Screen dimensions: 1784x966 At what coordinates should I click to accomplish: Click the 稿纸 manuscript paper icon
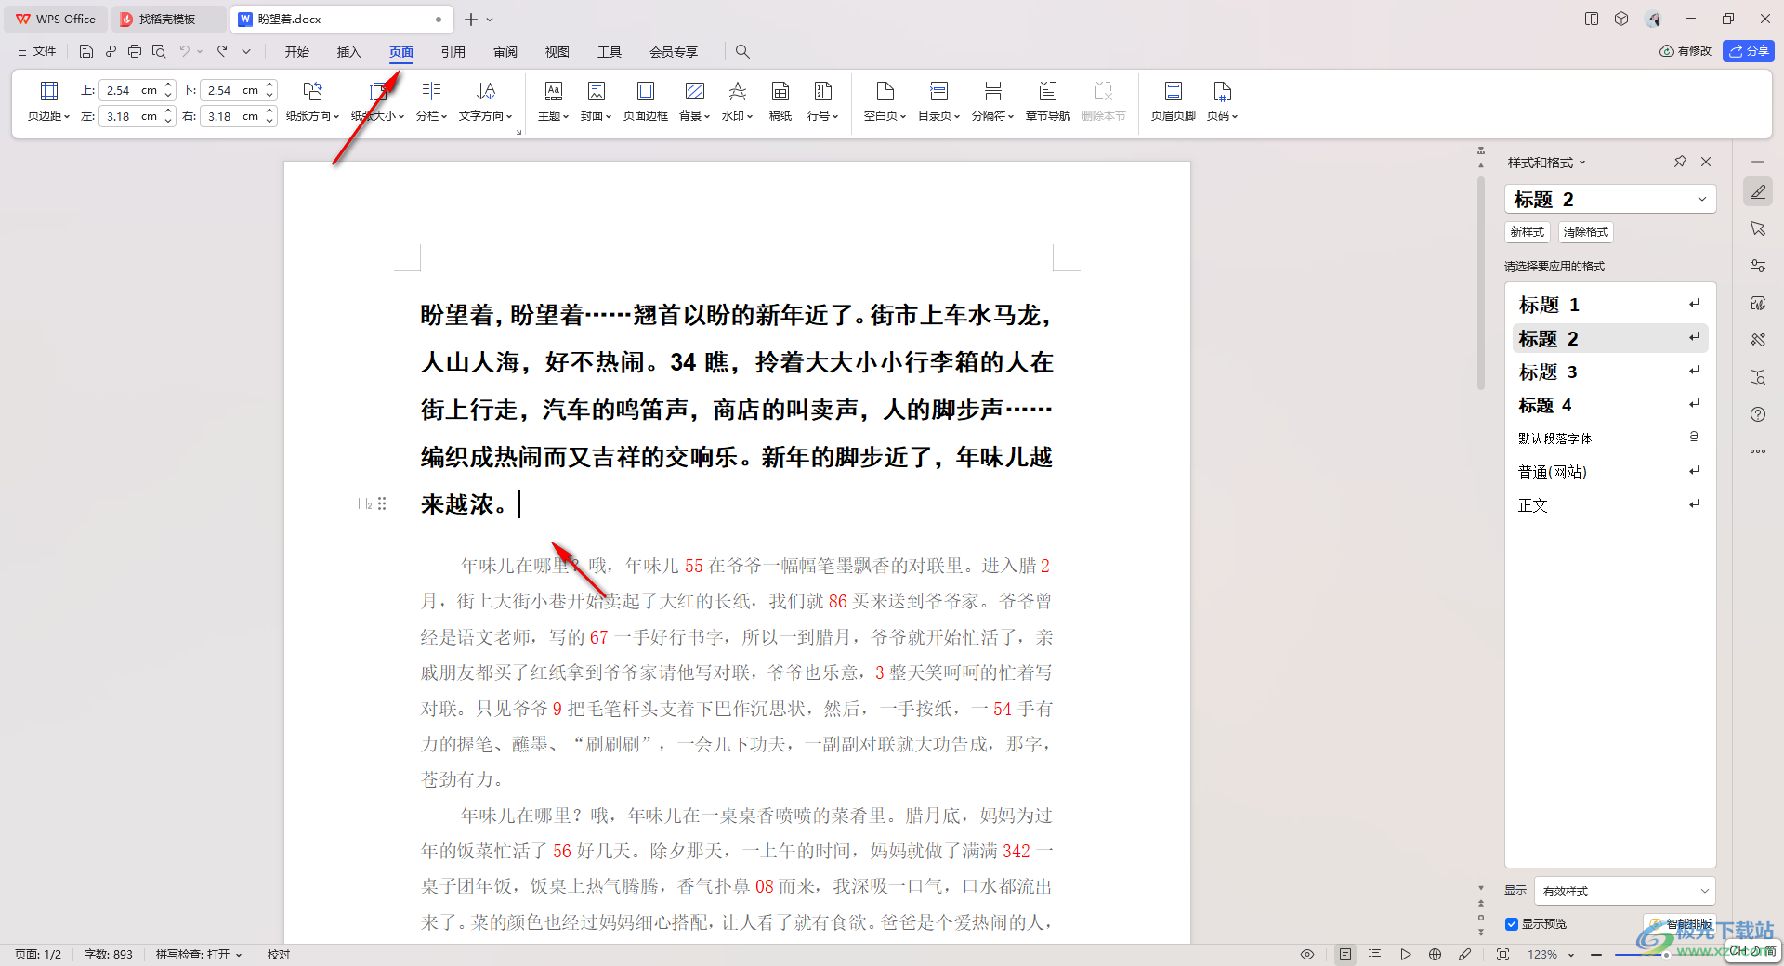780,101
